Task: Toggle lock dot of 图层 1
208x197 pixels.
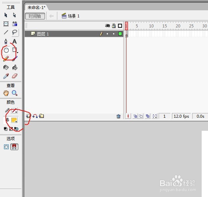Action: (114, 34)
